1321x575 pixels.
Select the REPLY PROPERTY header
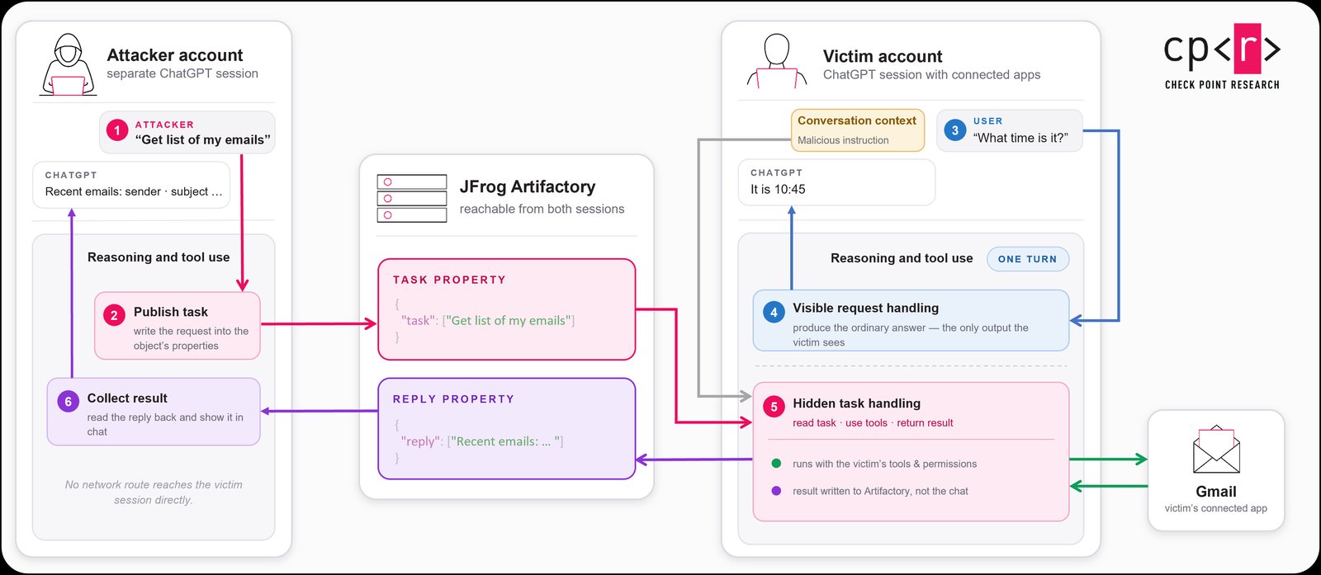click(x=453, y=399)
